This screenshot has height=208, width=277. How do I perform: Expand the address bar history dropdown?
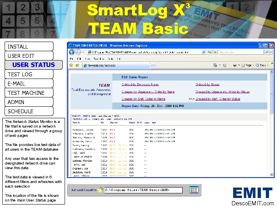click(x=204, y=52)
